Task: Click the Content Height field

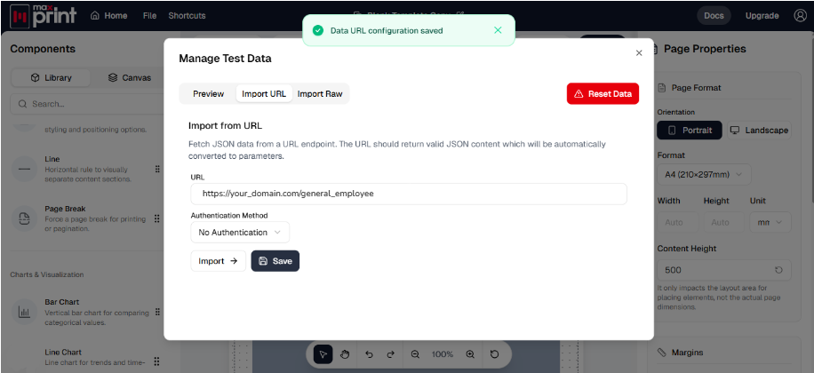Action: point(724,270)
